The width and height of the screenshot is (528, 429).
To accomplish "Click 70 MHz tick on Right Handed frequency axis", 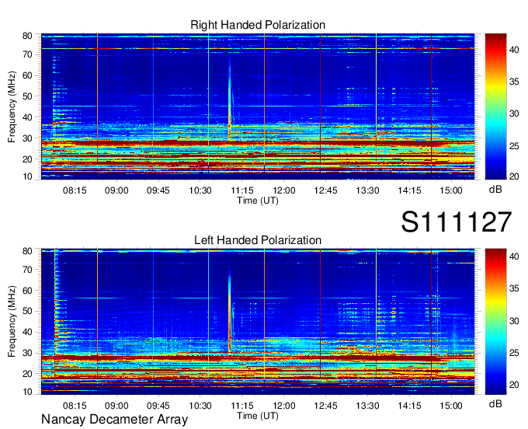I will coord(27,54).
